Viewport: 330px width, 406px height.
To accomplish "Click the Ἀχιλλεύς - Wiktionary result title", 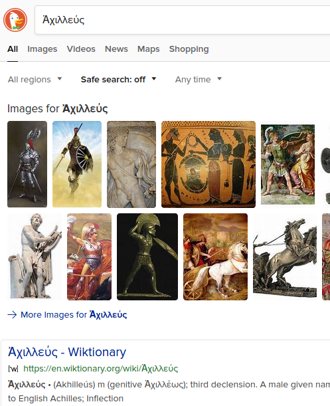I will pyautogui.click(x=67, y=352).
